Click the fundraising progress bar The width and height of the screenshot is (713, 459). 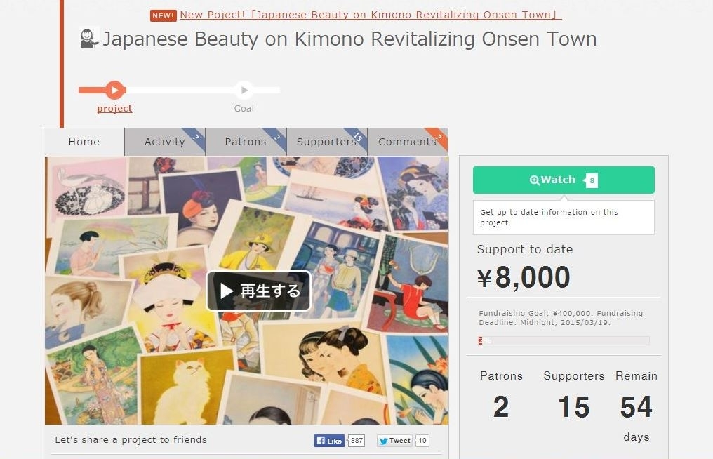pyautogui.click(x=564, y=340)
